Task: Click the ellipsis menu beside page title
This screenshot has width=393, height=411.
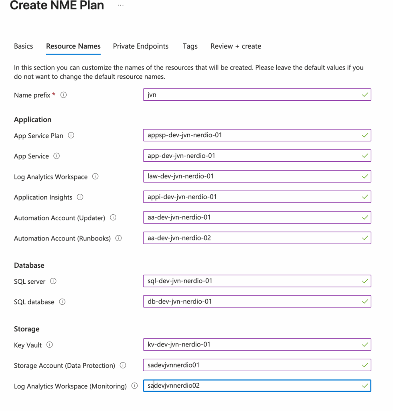Action: [120, 6]
